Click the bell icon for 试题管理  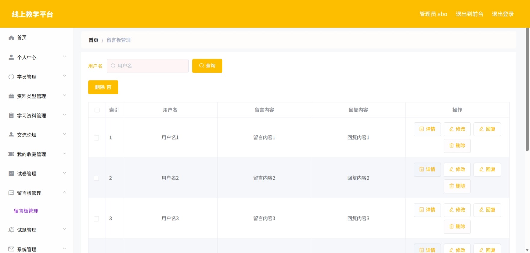pyautogui.click(x=11, y=230)
